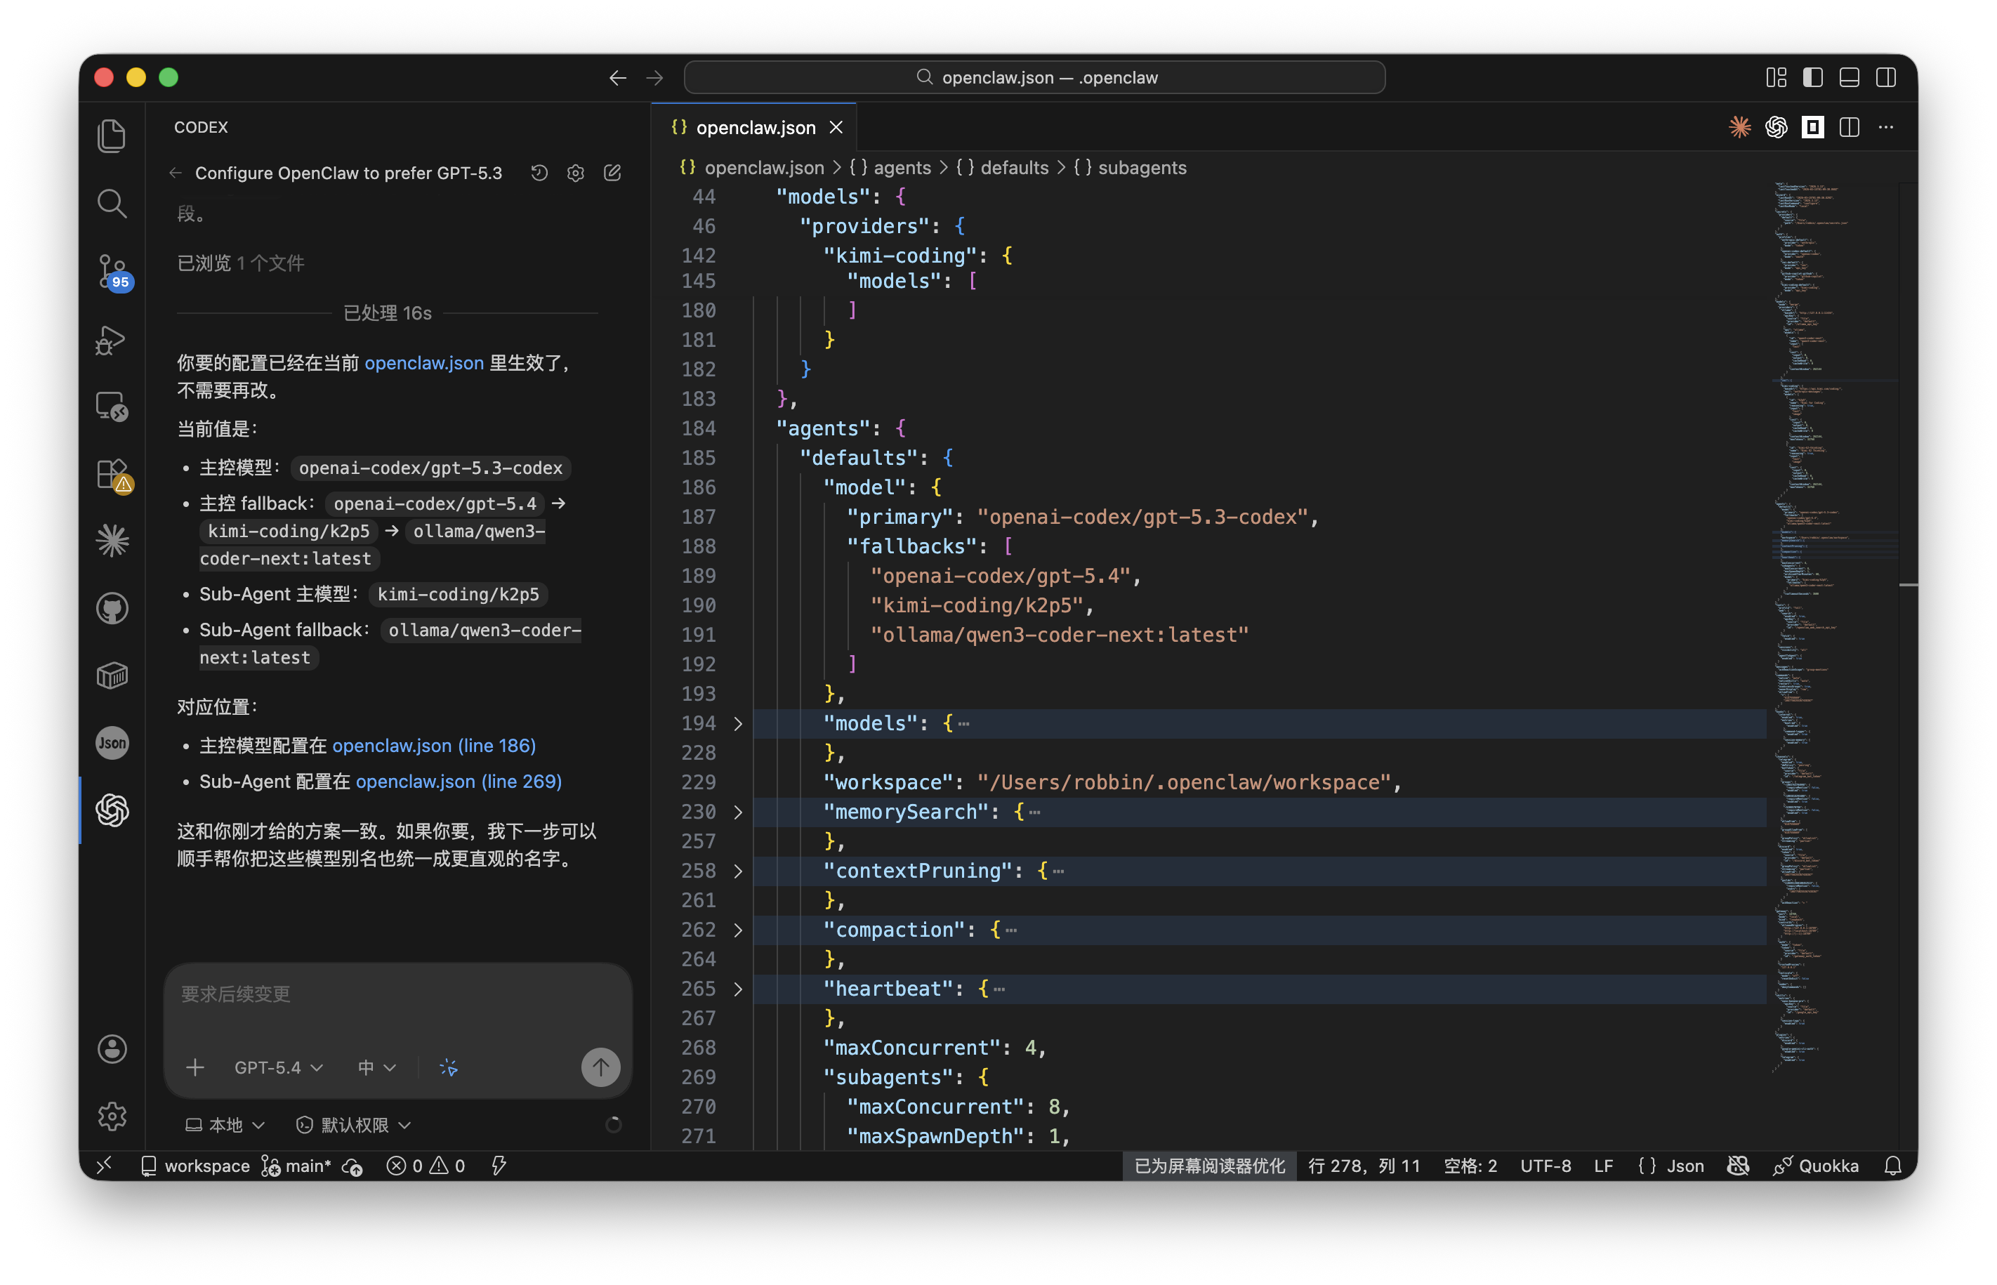Image resolution: width=1997 pixels, height=1285 pixels.
Task: Click Claude icon in editor toolbar
Action: click(1739, 127)
